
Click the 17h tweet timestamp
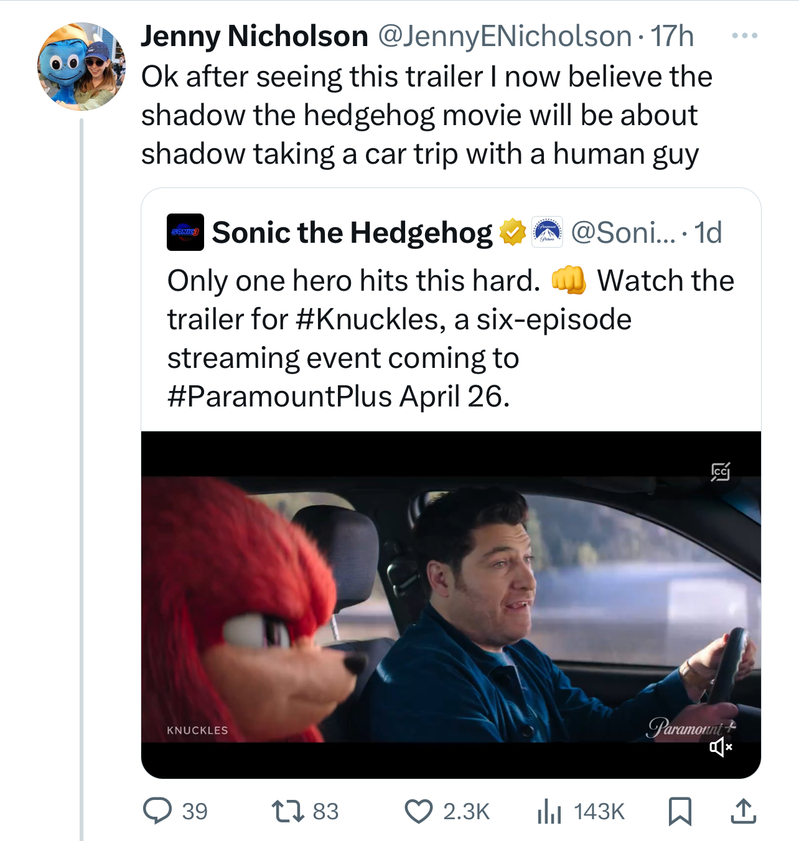672,36
